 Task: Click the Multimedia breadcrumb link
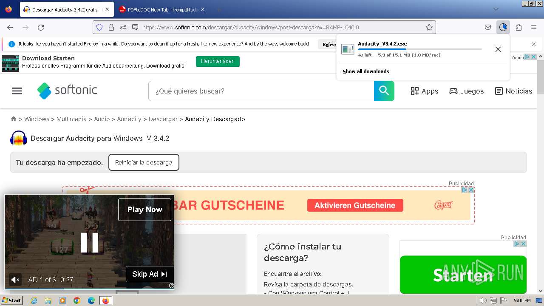71,119
